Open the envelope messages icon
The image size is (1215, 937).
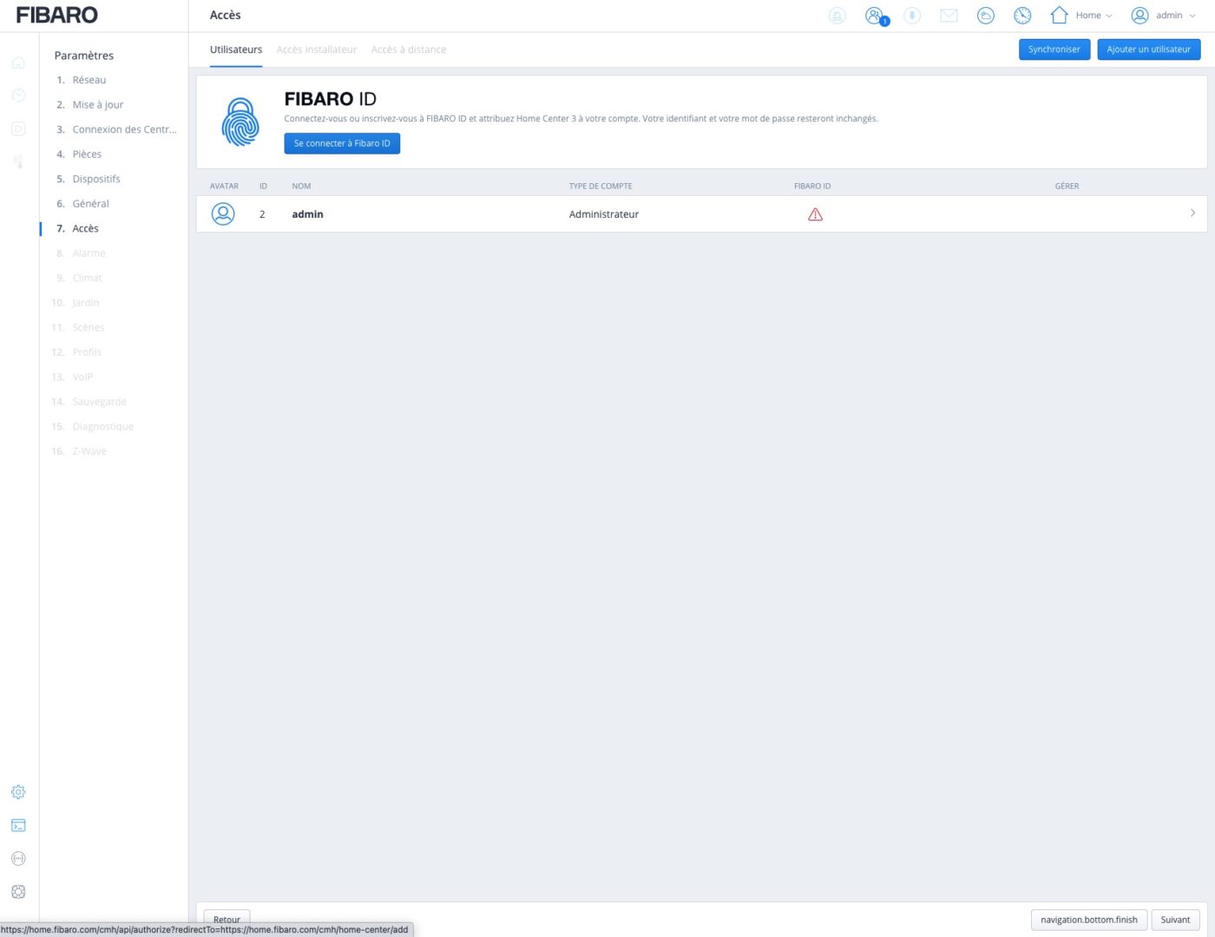tap(949, 16)
